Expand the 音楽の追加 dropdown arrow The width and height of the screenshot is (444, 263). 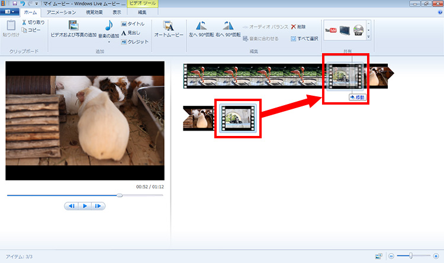click(x=109, y=42)
